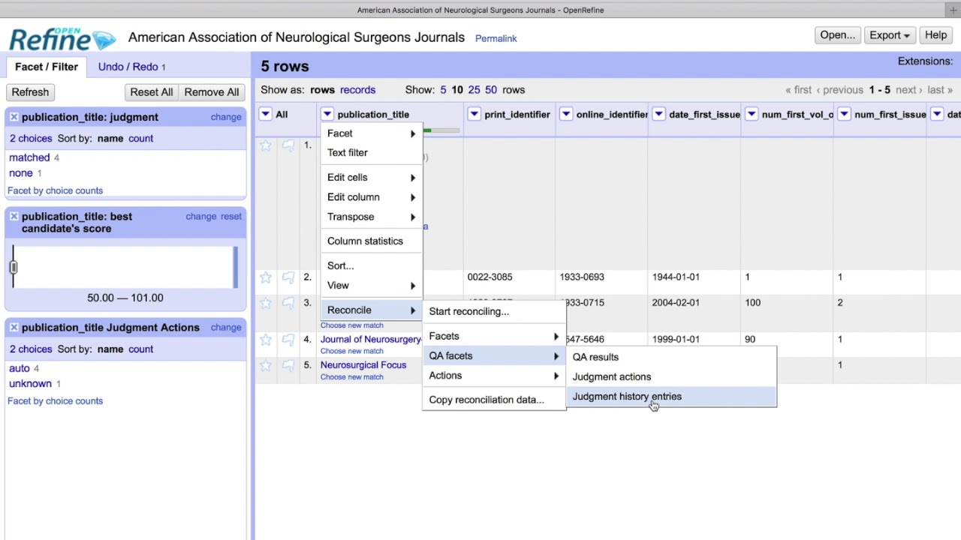Expand the View submenu
The width and height of the screenshot is (961, 540).
372,286
